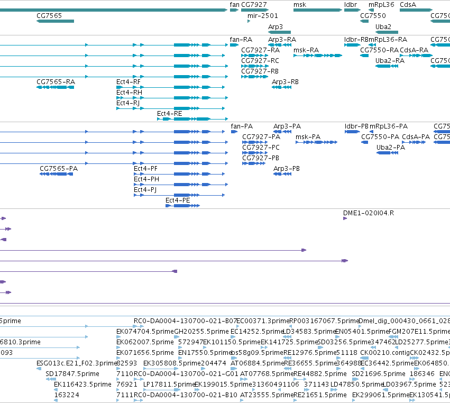Select the Arp3-PA protein feature
The width and height of the screenshot is (450, 403).
(282, 132)
